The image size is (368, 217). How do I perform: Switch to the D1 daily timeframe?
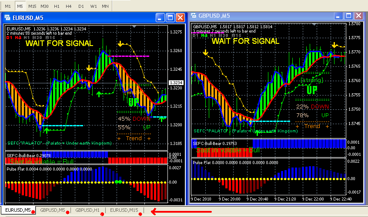[x=81, y=7]
